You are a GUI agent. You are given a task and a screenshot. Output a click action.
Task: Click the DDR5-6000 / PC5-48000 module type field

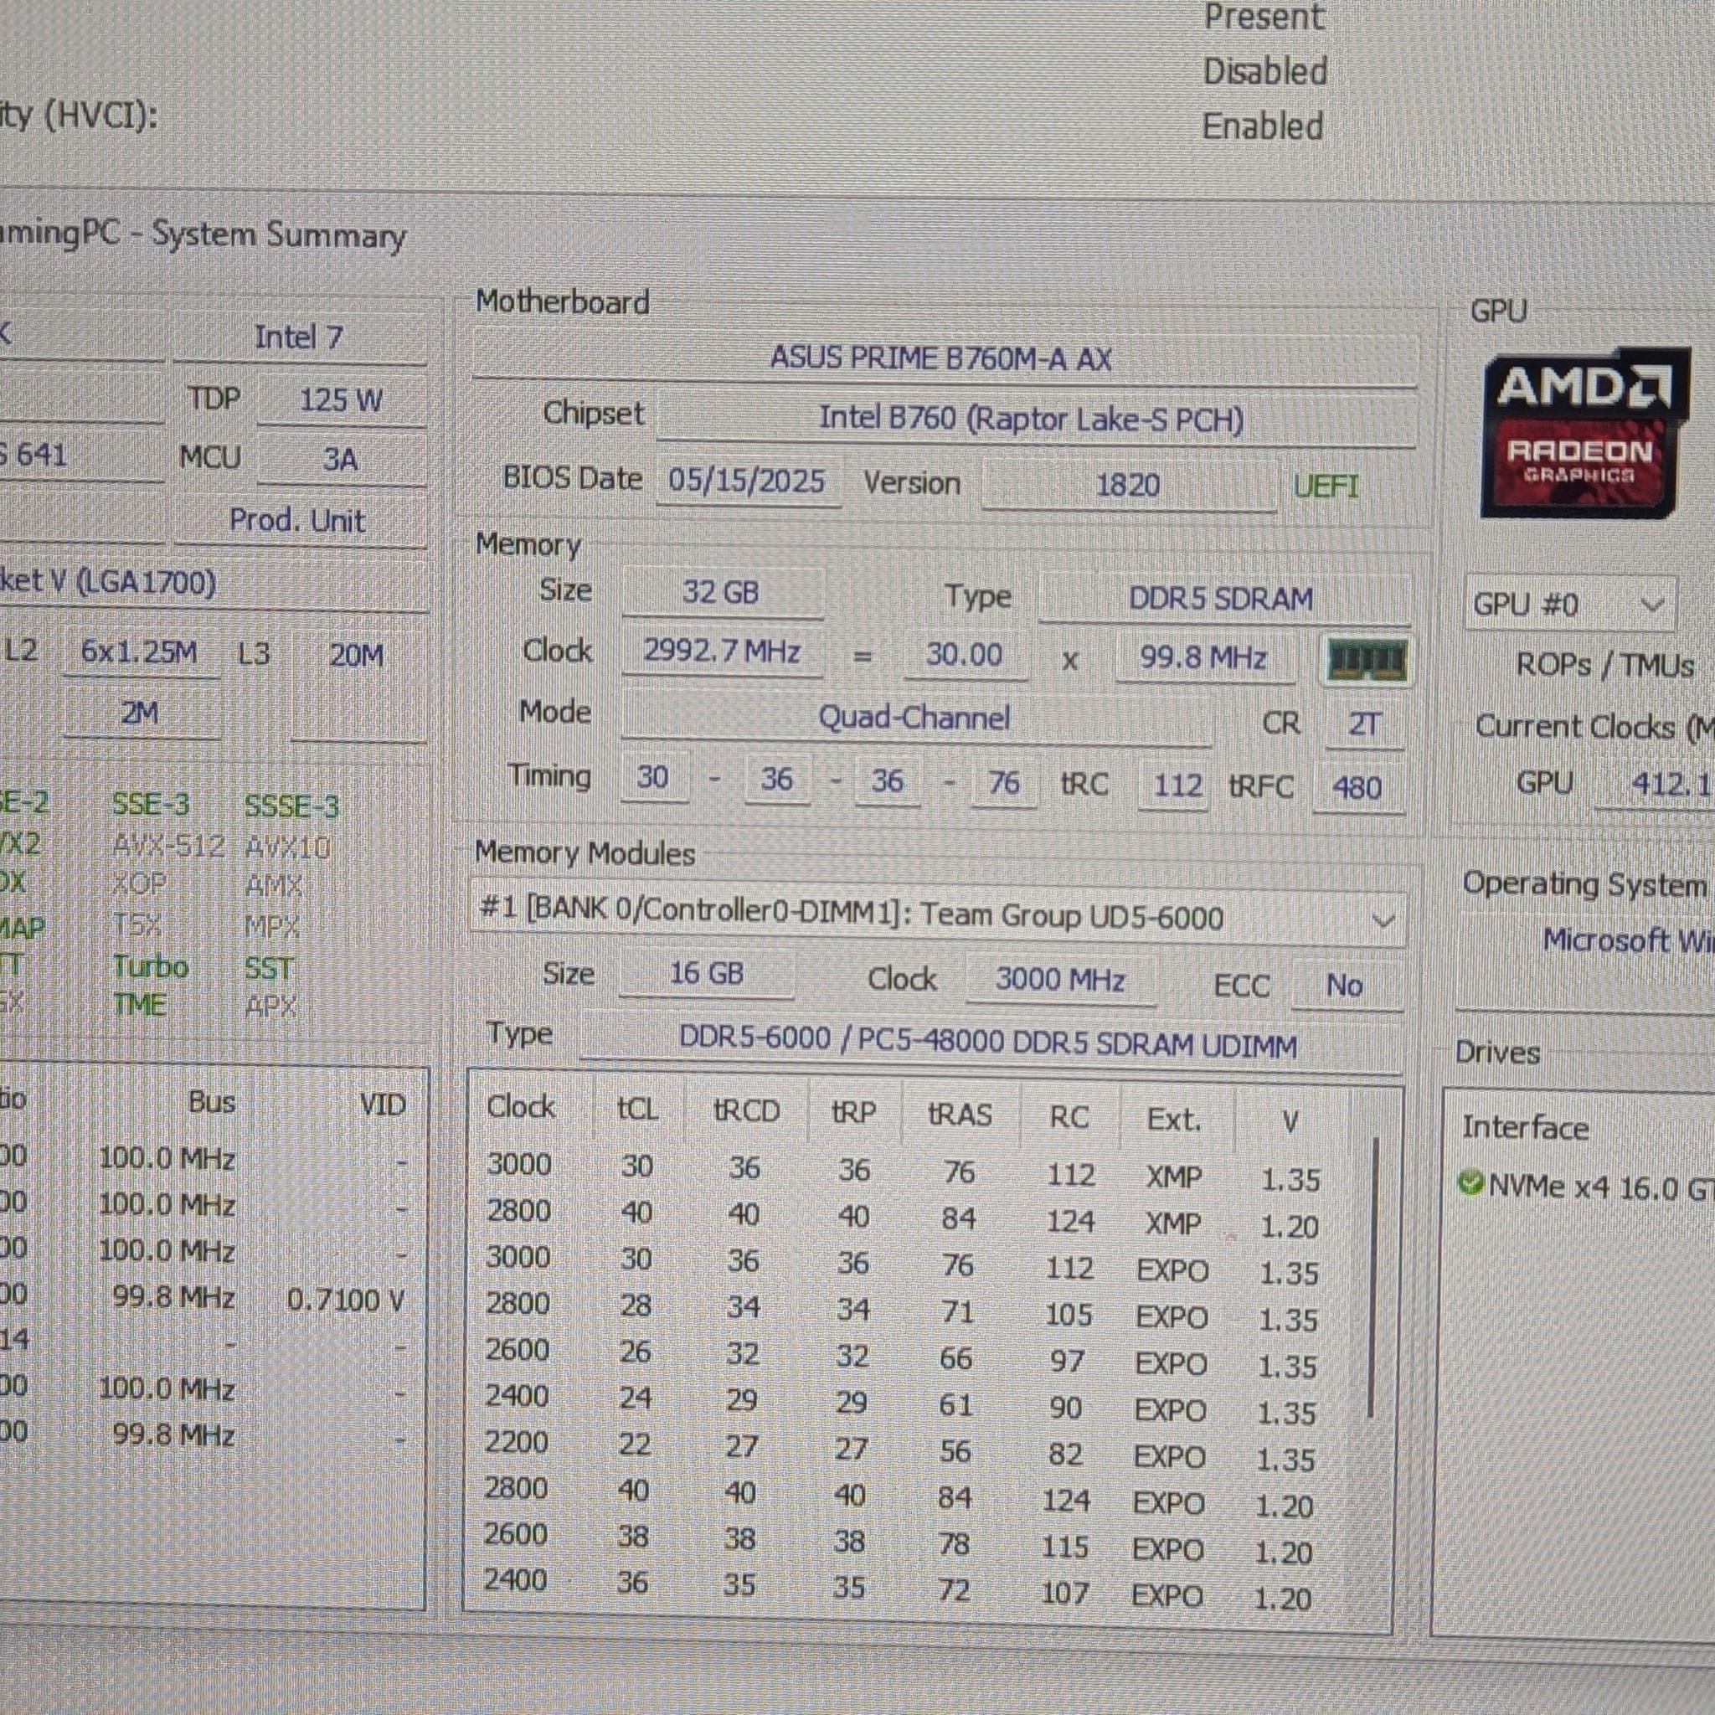989,1041
